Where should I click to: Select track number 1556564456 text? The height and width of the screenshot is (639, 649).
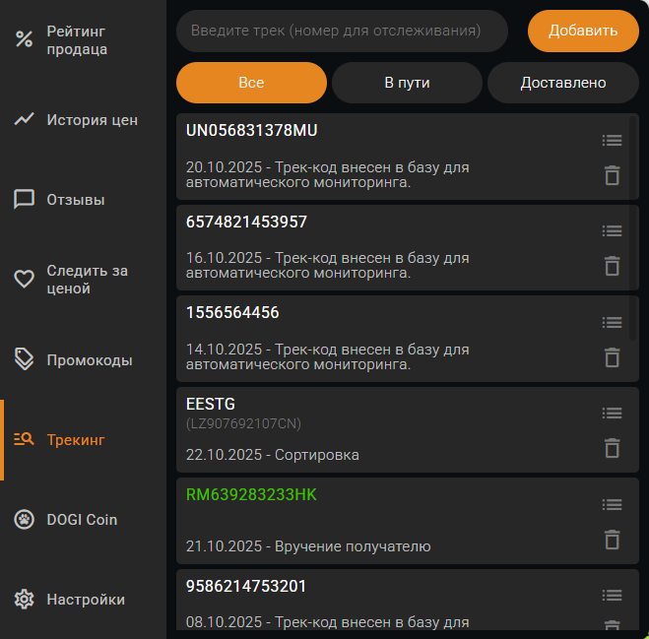(232, 312)
